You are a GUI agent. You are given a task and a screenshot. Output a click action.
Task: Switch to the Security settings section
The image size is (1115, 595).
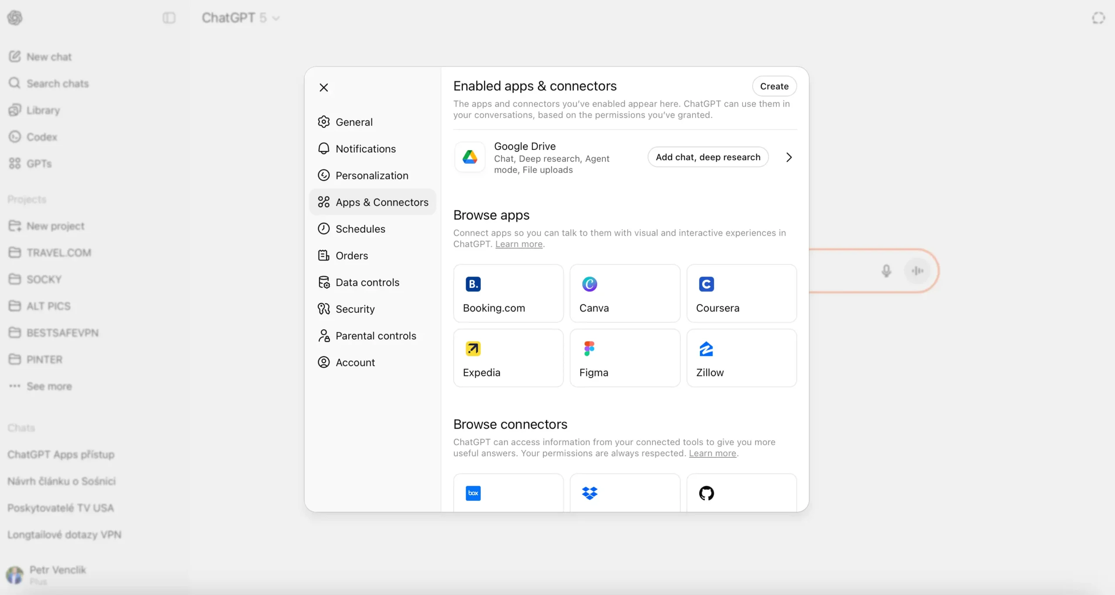tap(355, 309)
